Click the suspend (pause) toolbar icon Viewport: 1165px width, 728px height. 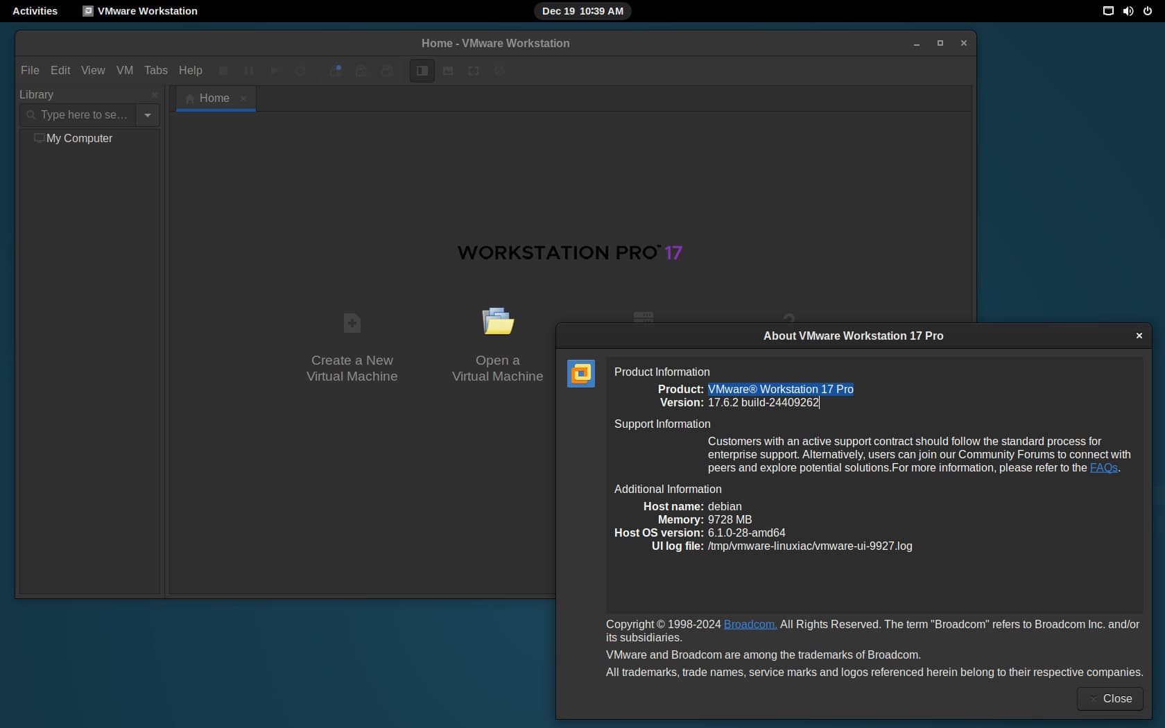coord(249,71)
